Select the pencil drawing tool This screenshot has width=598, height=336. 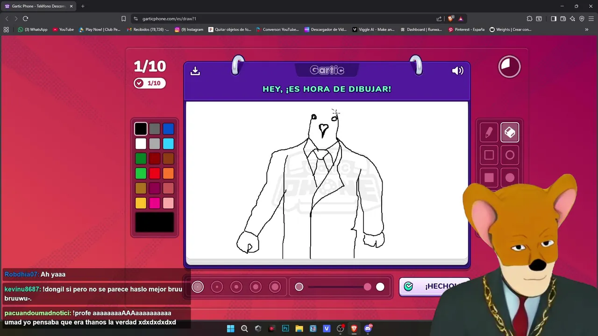[489, 133]
